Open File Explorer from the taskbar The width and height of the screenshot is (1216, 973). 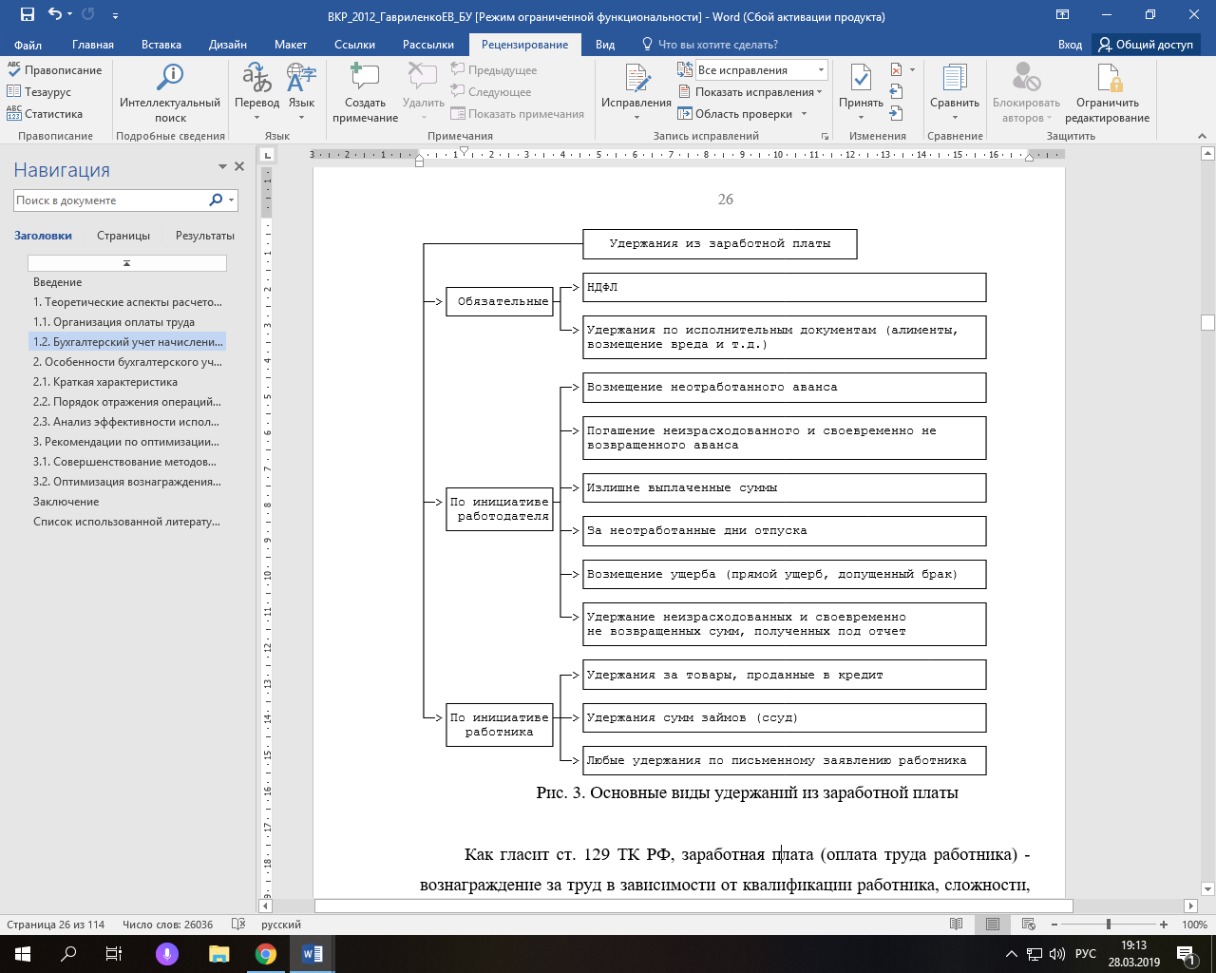click(218, 954)
